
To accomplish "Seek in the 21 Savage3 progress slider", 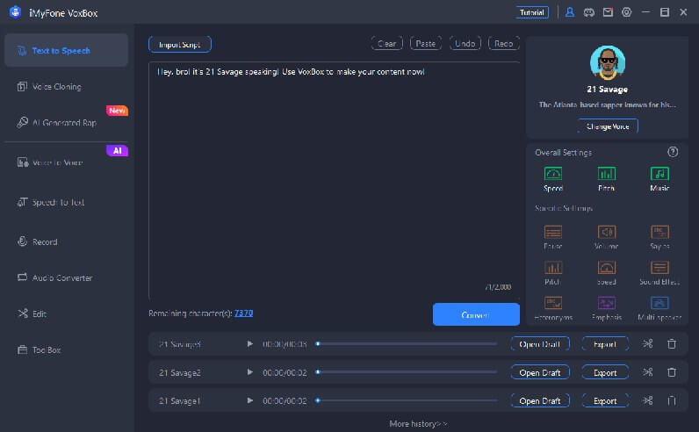I will [x=407, y=343].
